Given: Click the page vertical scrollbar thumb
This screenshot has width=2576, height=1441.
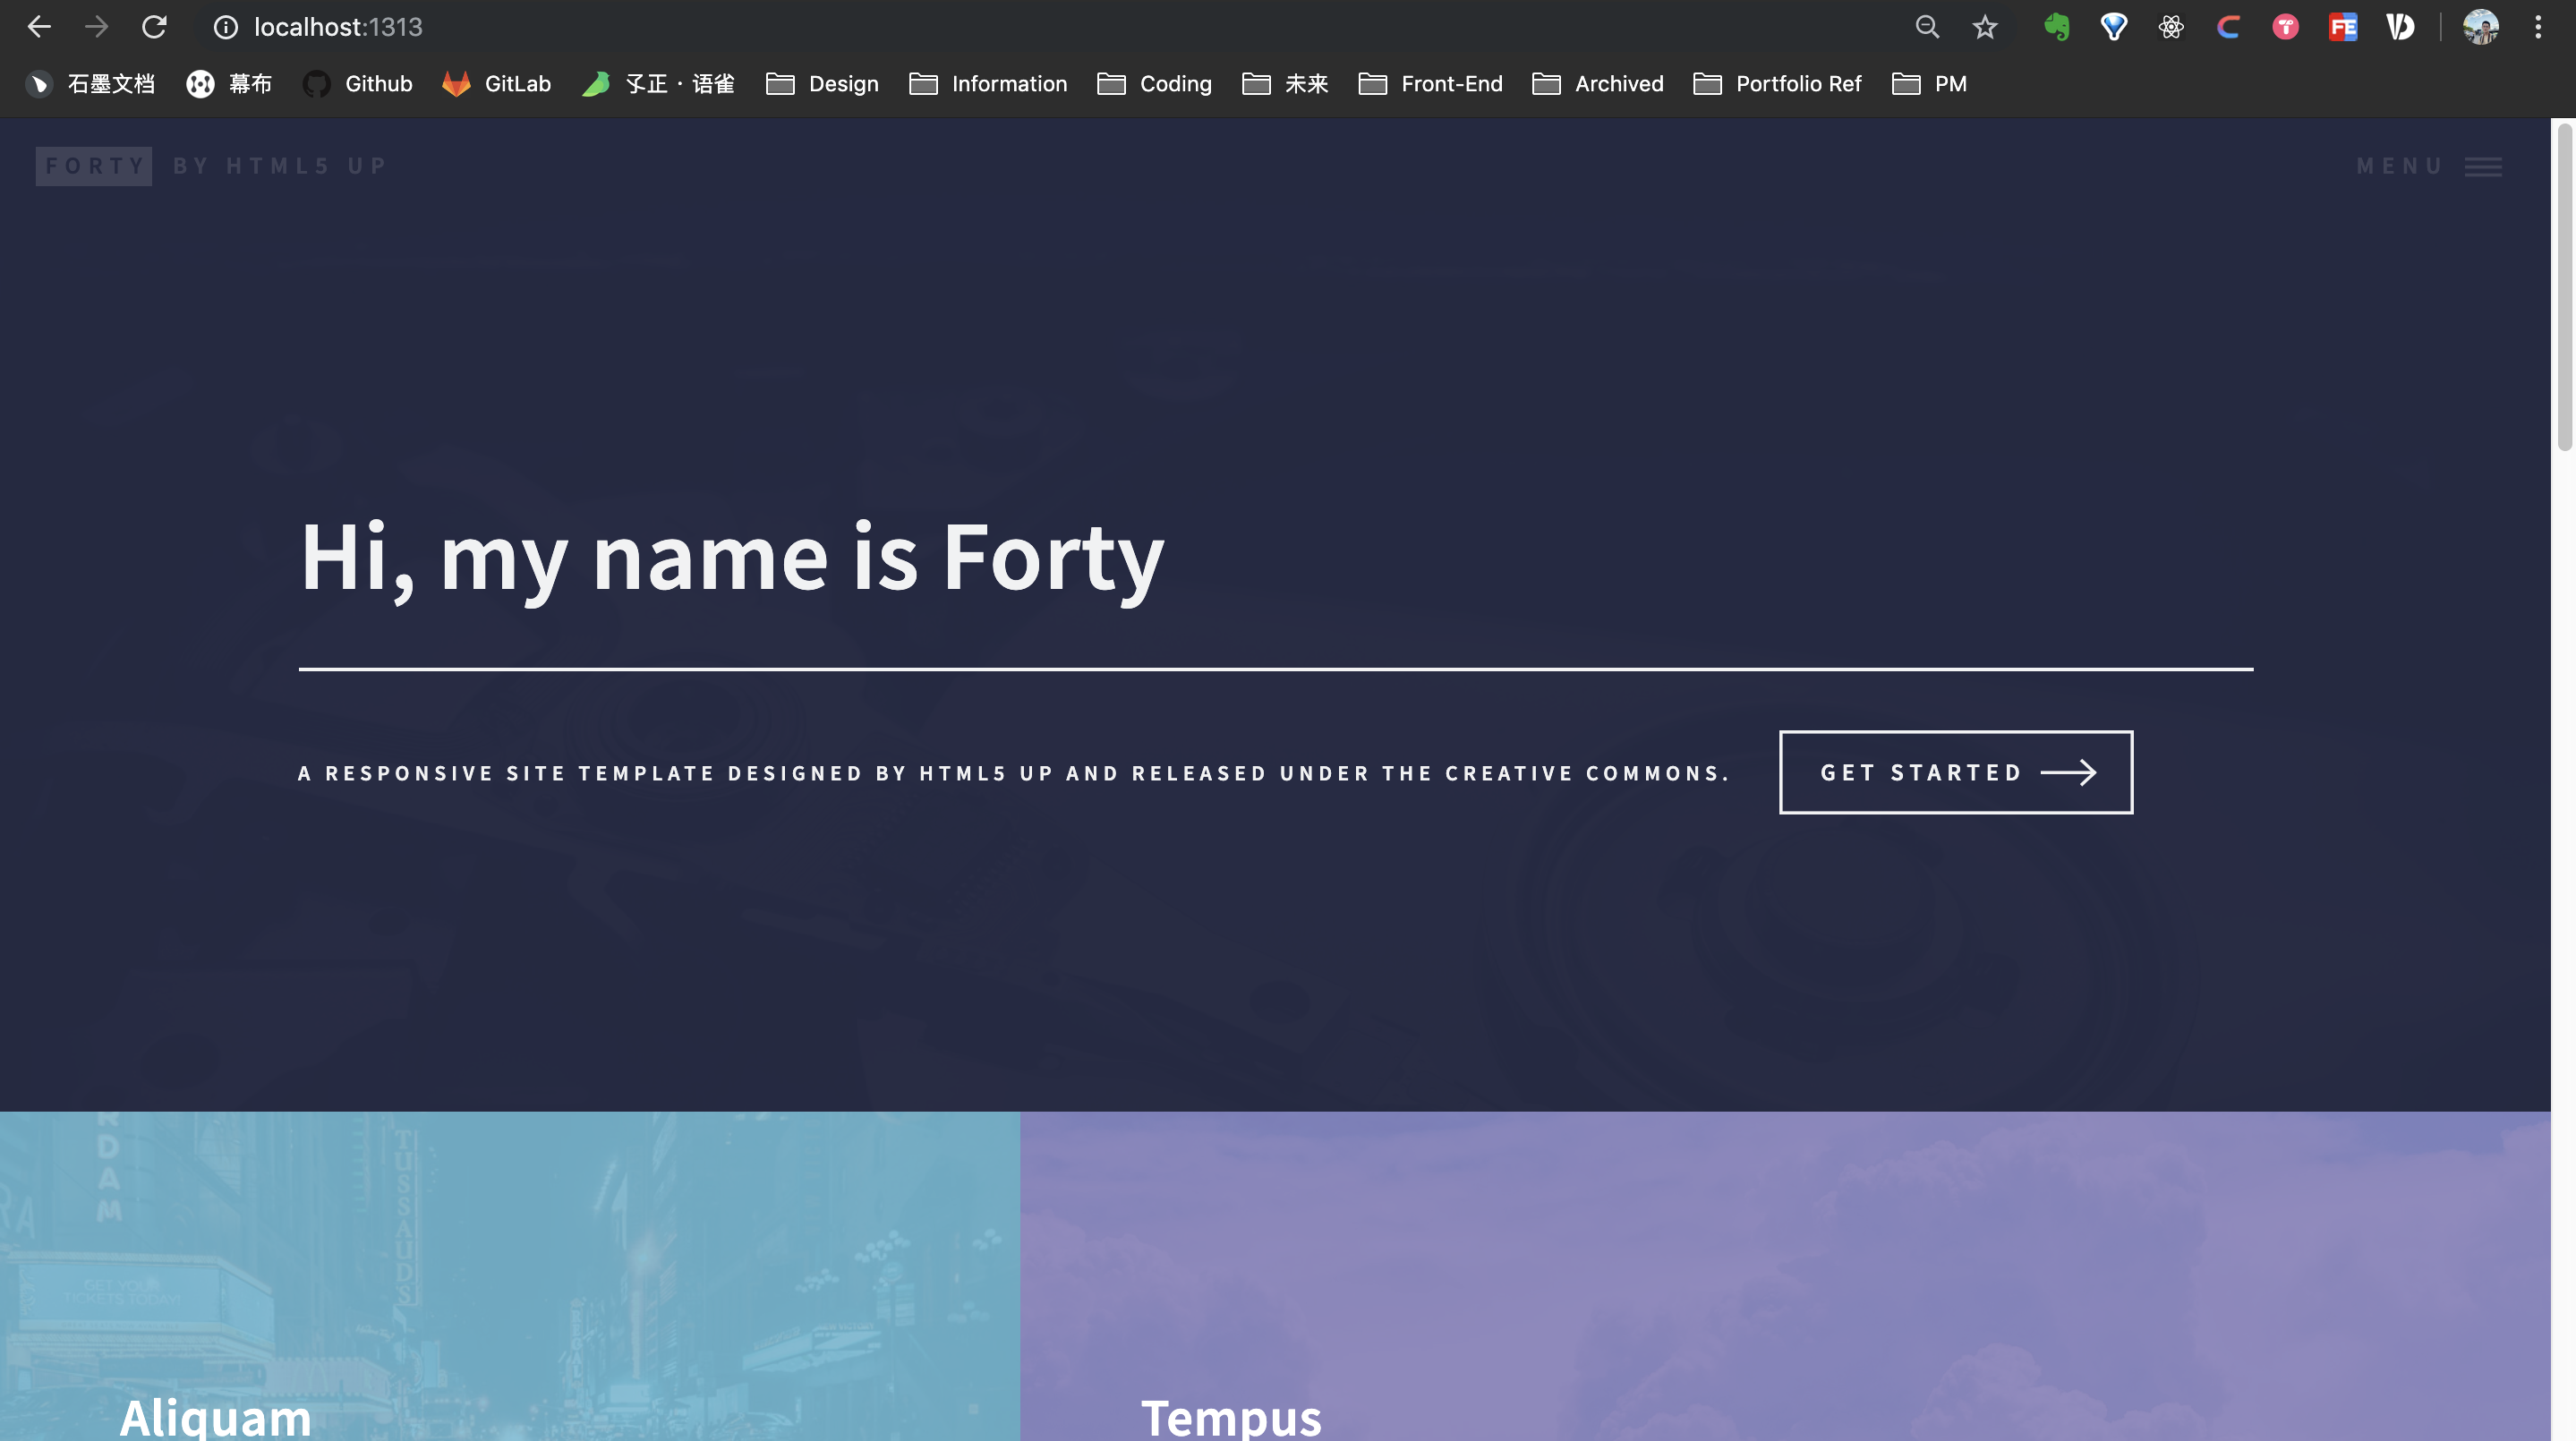Looking at the screenshot, I should pyautogui.click(x=2564, y=290).
